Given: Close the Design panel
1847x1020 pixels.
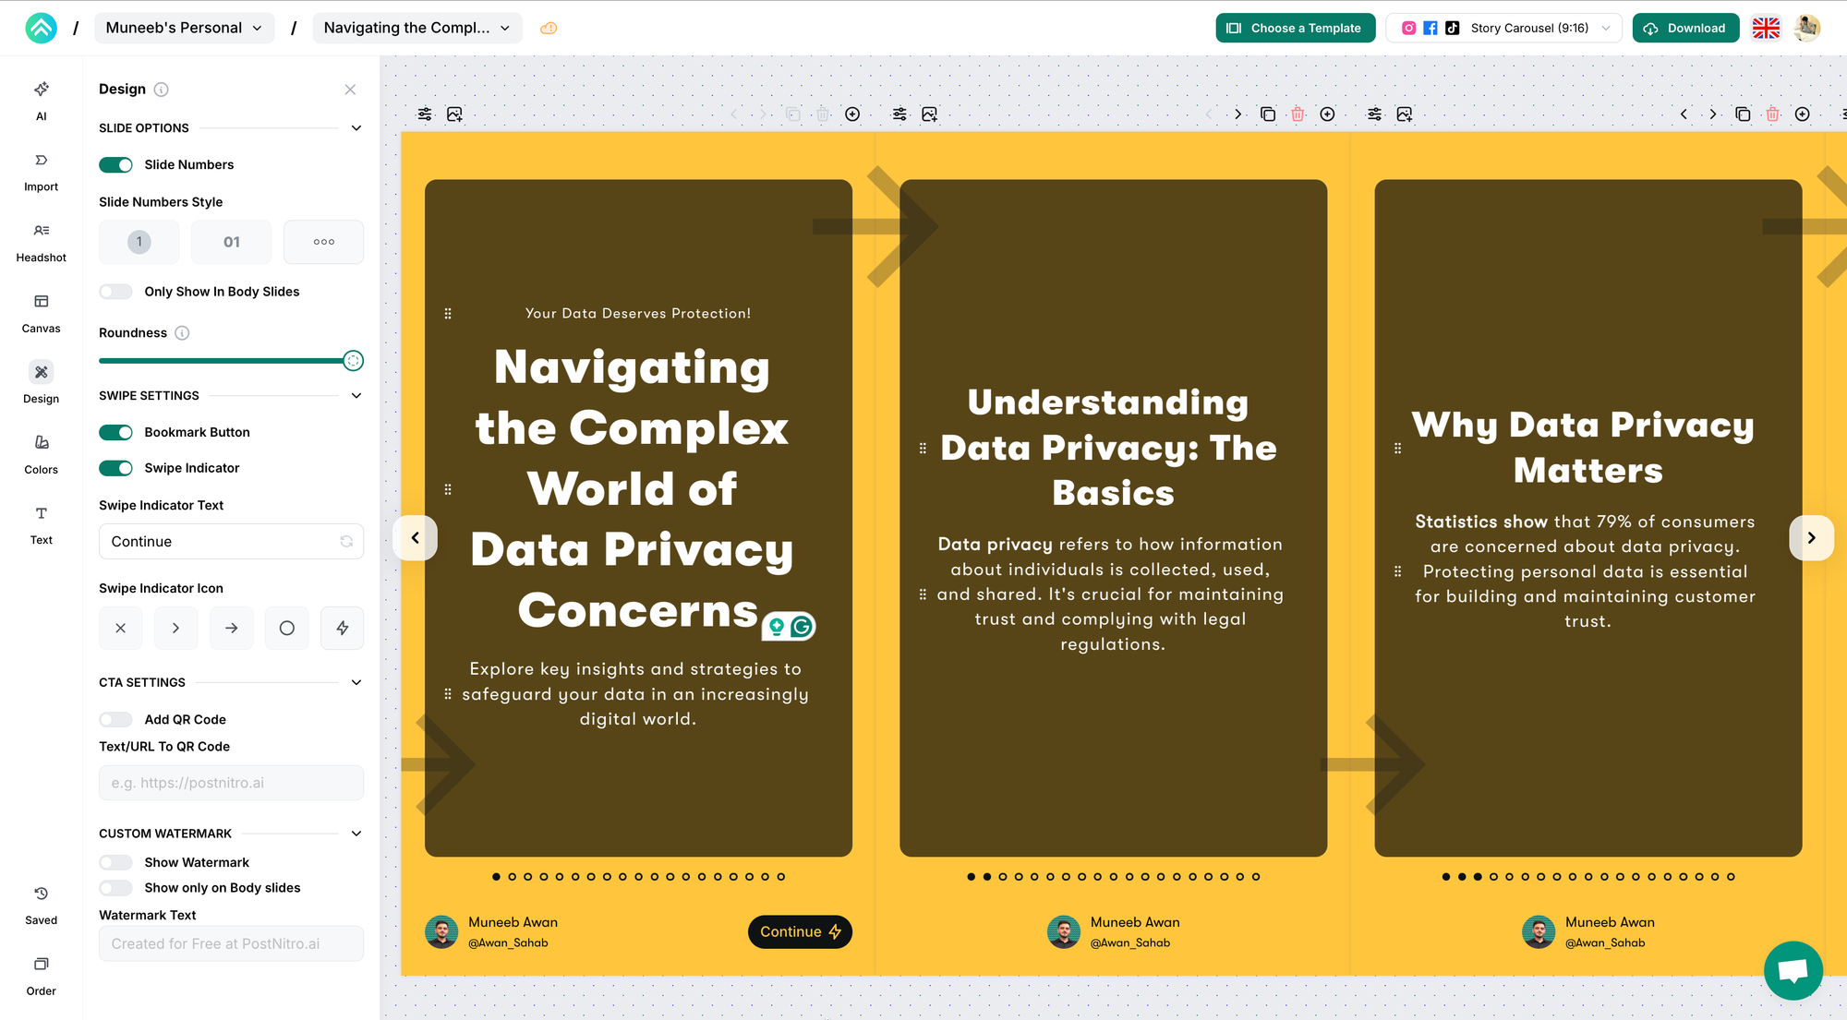Looking at the screenshot, I should [350, 90].
